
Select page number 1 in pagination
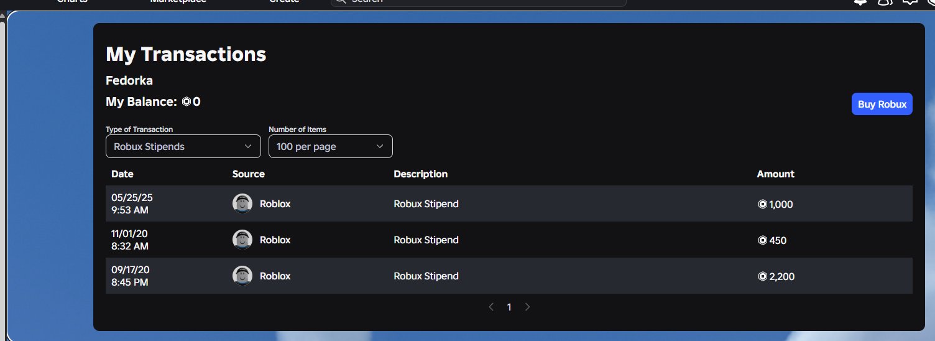pyautogui.click(x=509, y=307)
